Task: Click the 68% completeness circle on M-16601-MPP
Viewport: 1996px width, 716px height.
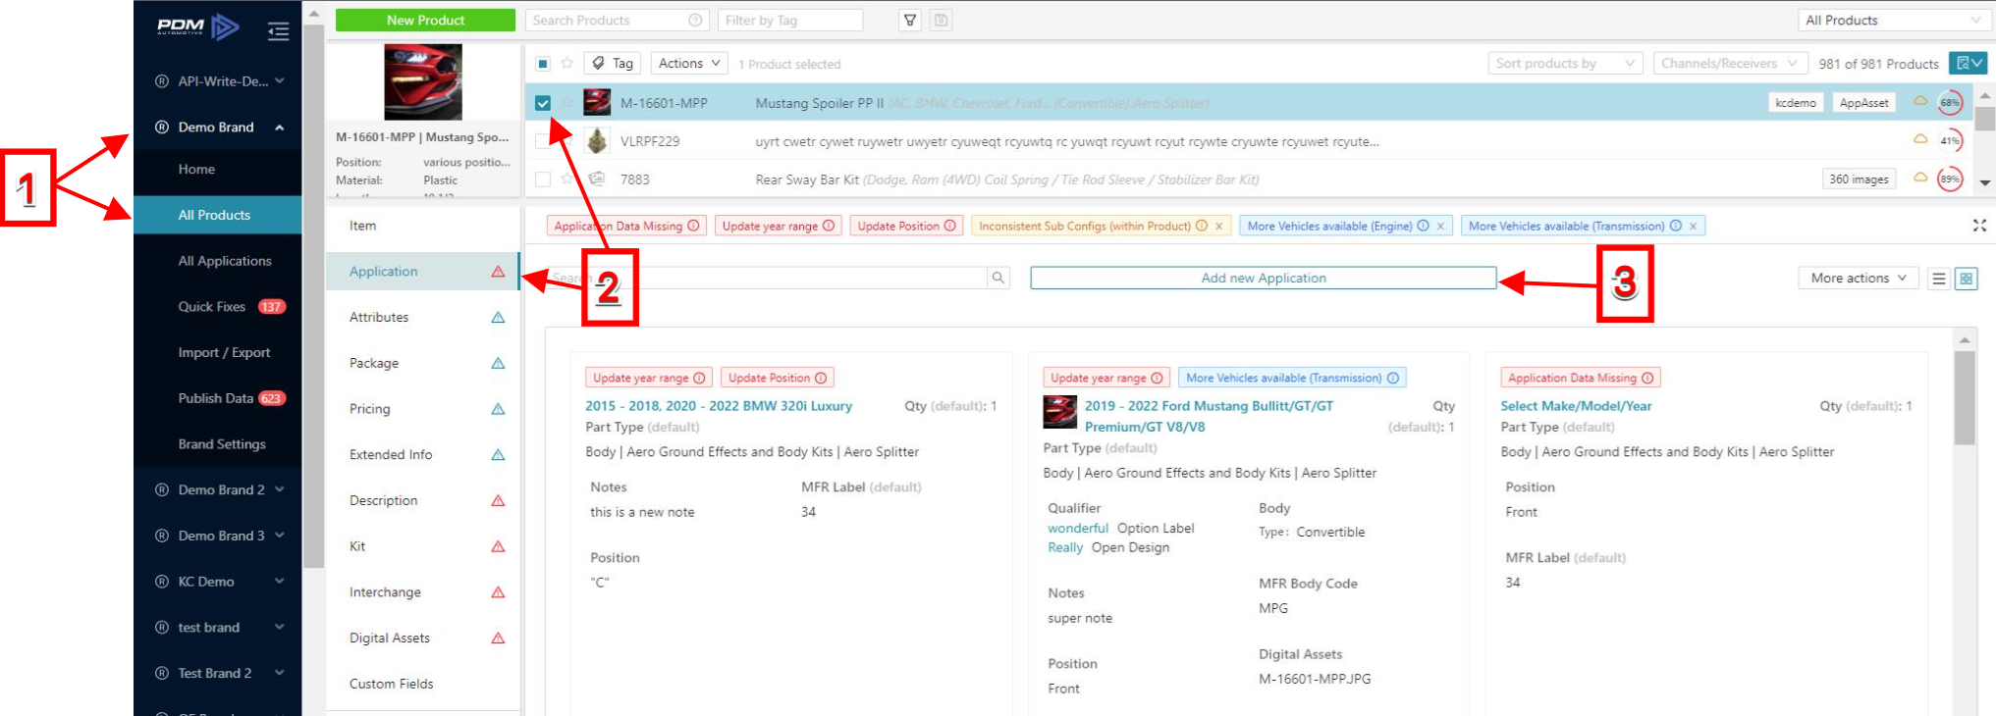Action: (1950, 102)
